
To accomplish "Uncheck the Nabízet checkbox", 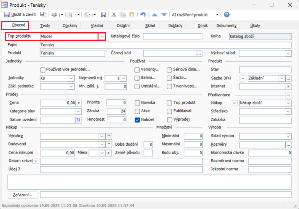I will click(137, 120).
